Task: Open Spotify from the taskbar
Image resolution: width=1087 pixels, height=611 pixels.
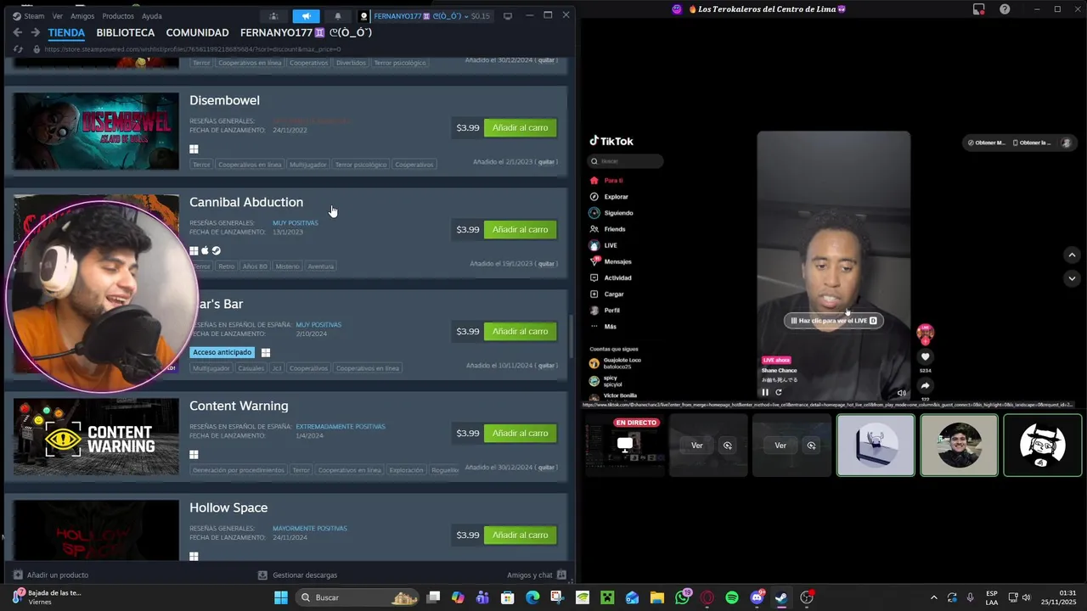Action: pos(732,597)
